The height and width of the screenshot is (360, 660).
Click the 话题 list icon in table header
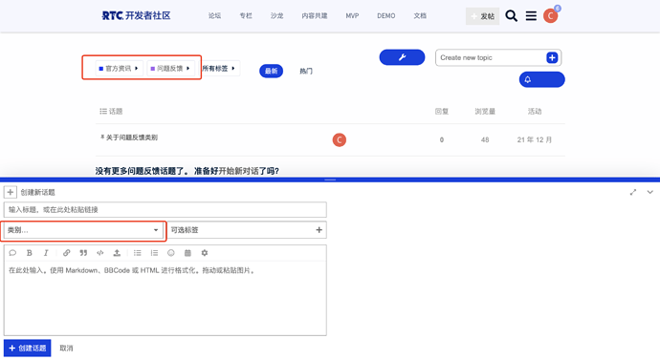coord(103,112)
